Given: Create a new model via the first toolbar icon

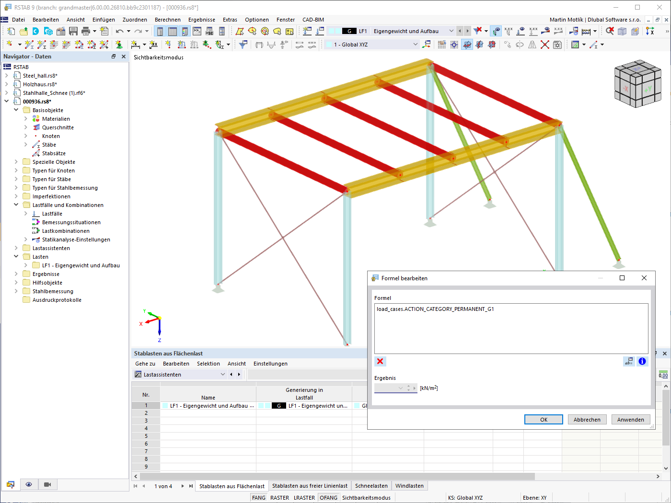Looking at the screenshot, I should pyautogui.click(x=11, y=30).
